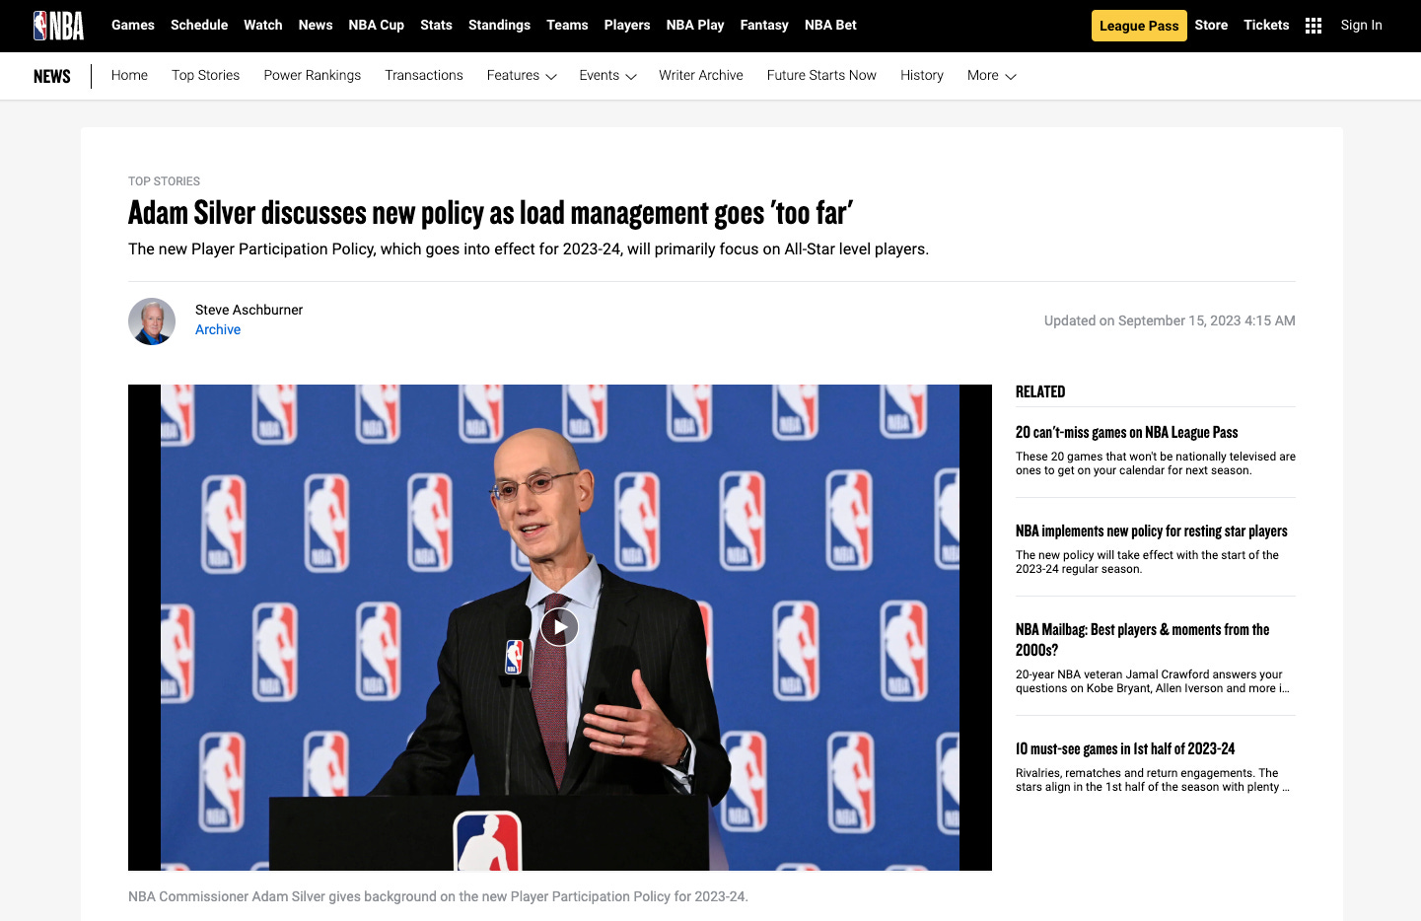The image size is (1421, 921).
Task: Click the TOP STORIES category label
Action: pos(164,181)
